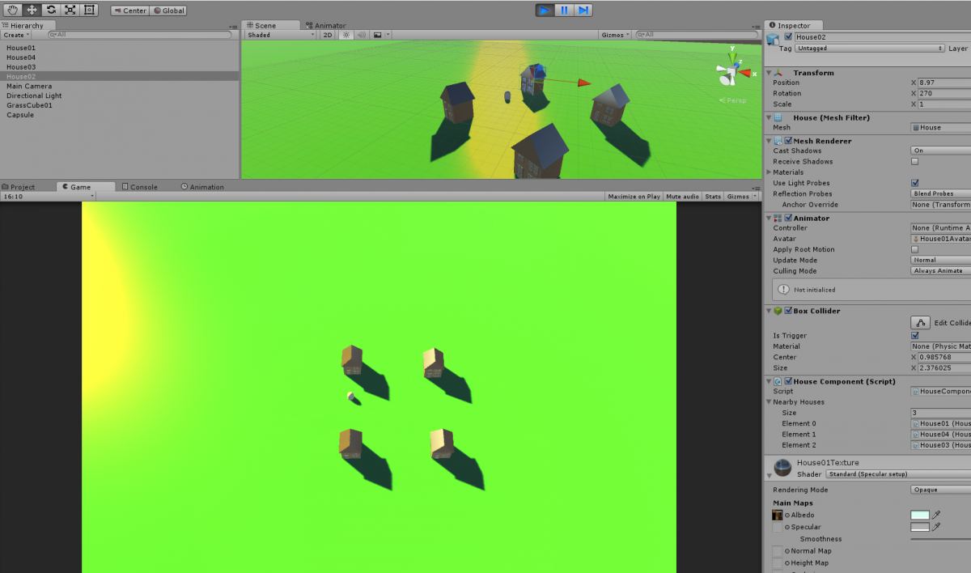Open the Shaded draw mode dropdown
The width and height of the screenshot is (971, 573).
coord(280,35)
